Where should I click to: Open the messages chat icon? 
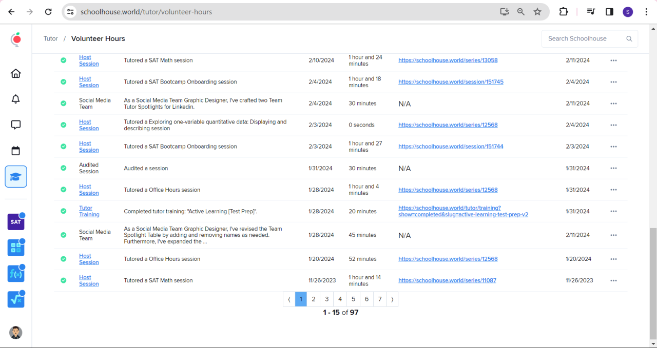click(16, 125)
